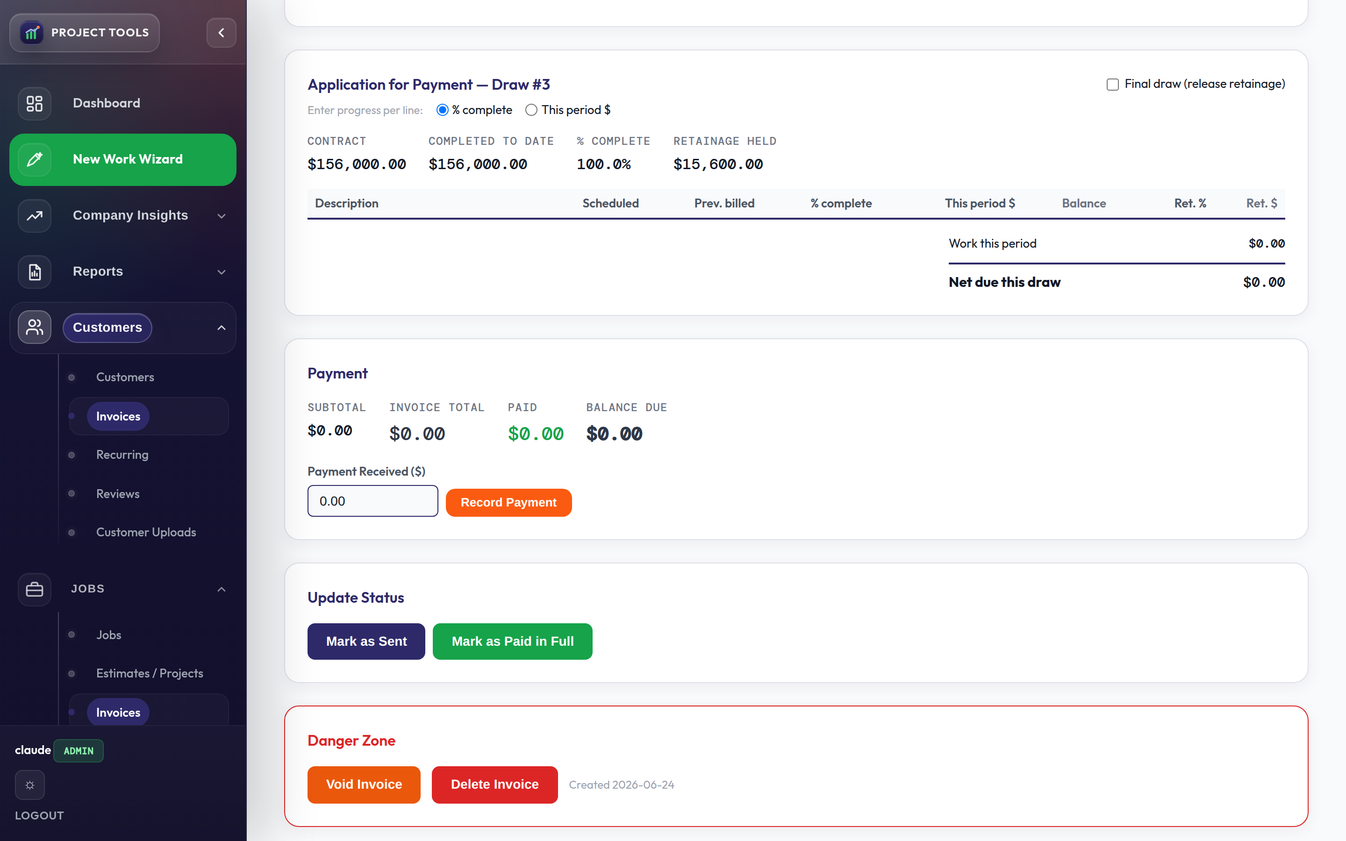This screenshot has width=1346, height=841.
Task: Expand the Company Insights menu chevron
Action: point(222,216)
